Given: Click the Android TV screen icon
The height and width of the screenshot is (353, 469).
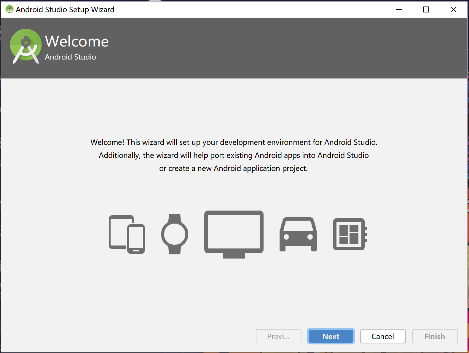Looking at the screenshot, I should [234, 234].
